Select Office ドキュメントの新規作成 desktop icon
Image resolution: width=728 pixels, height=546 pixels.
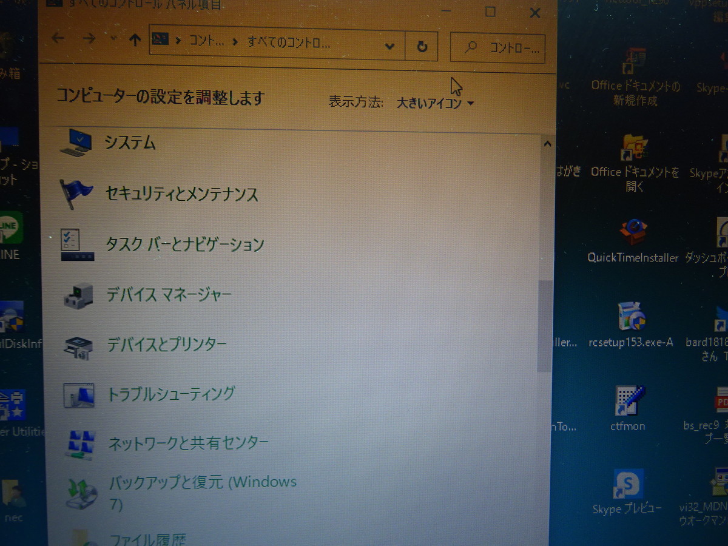[x=635, y=78]
